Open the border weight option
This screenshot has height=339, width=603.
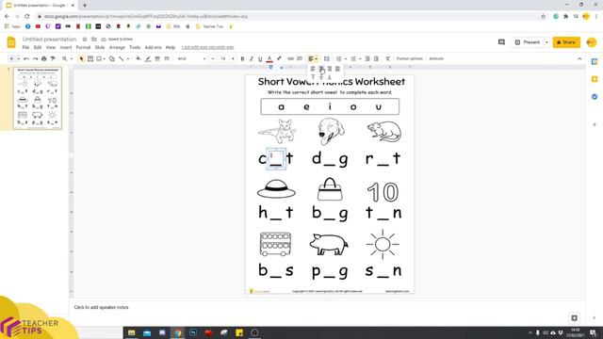[x=157, y=58]
